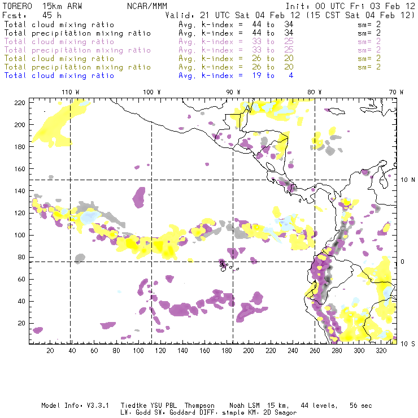Viewport: 418px width, 418px height.
Task: Click the '220' y-axis tick label
Action: tap(20, 103)
